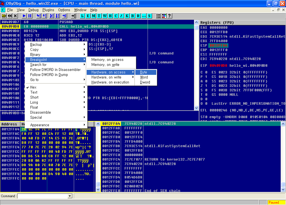Open the color Appearance options icon
Viewport: 286px width, 205px height.
point(164,16)
